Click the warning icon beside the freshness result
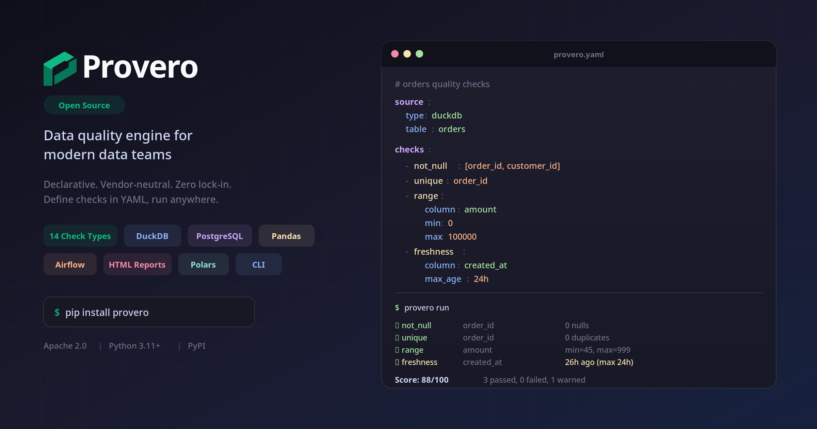This screenshot has width=817, height=429. point(397,362)
